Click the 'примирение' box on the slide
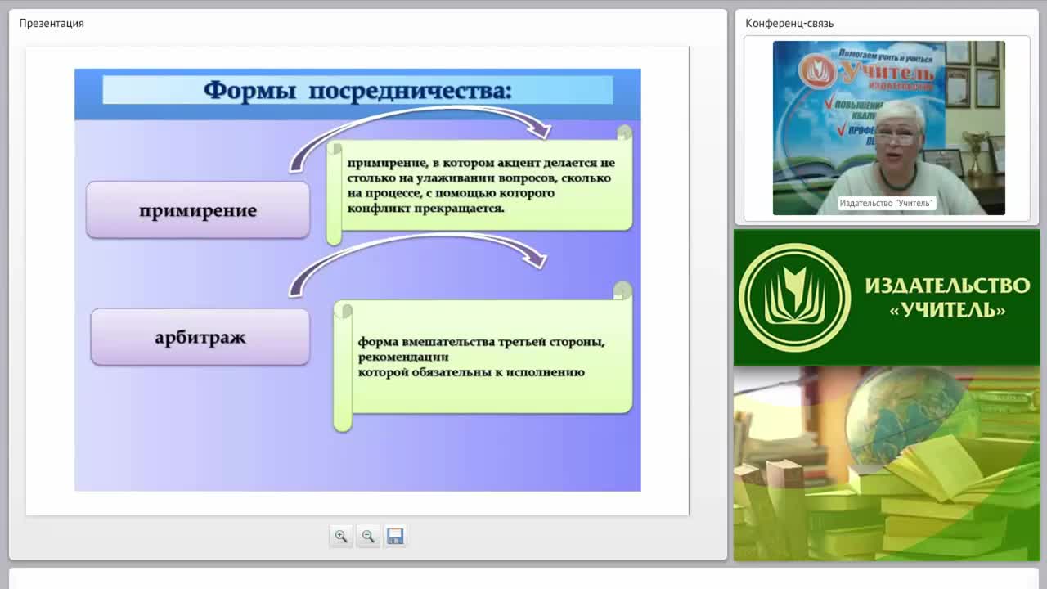Screen dimensions: 1047x589 (x=198, y=210)
